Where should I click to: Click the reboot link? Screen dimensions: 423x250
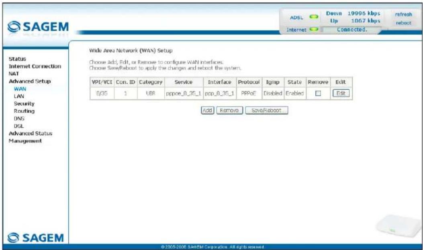tap(404, 23)
